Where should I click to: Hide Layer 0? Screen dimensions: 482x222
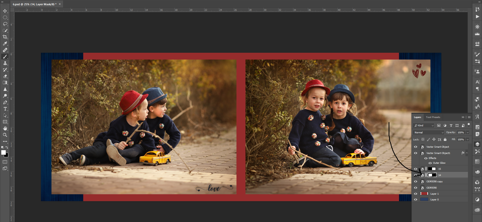[415, 199]
